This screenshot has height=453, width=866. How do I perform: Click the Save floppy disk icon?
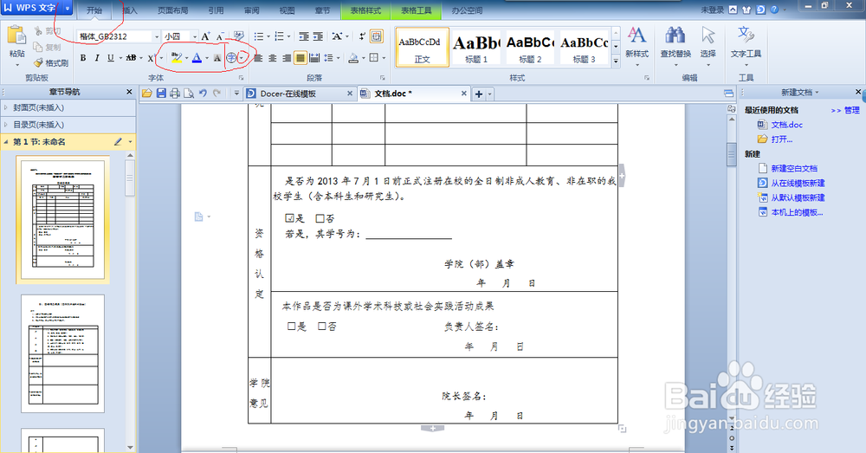tap(161, 94)
